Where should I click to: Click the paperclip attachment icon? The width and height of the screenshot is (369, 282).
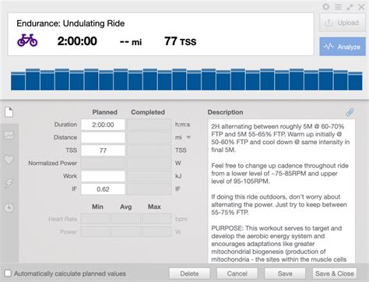(350, 112)
